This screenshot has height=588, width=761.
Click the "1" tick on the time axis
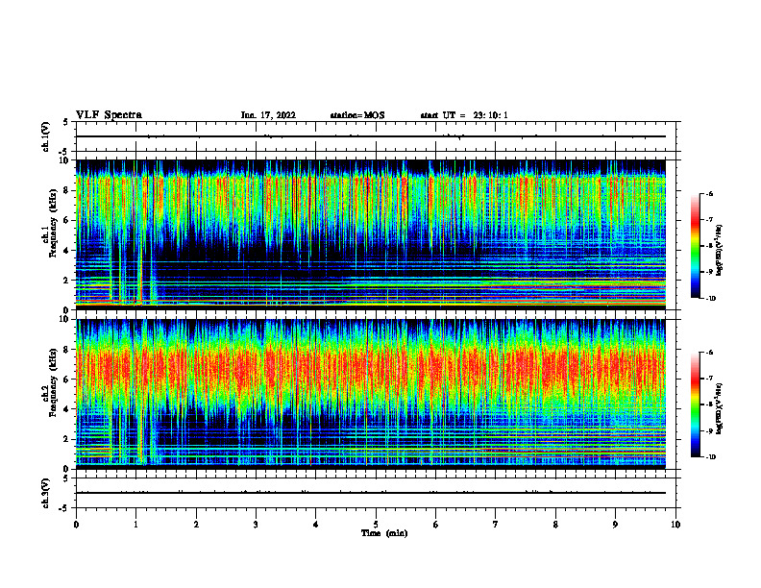point(135,525)
